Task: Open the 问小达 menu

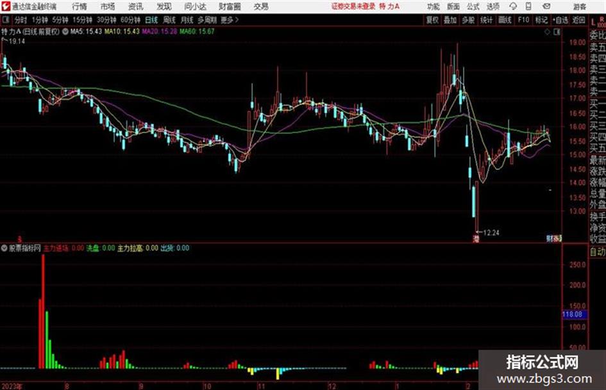Action: pos(195,6)
